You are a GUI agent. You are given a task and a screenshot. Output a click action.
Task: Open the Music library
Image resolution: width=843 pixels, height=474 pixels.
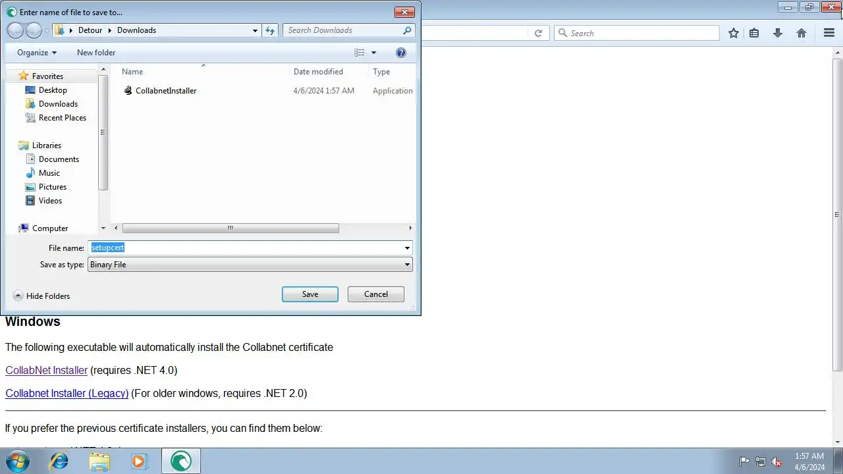[49, 173]
